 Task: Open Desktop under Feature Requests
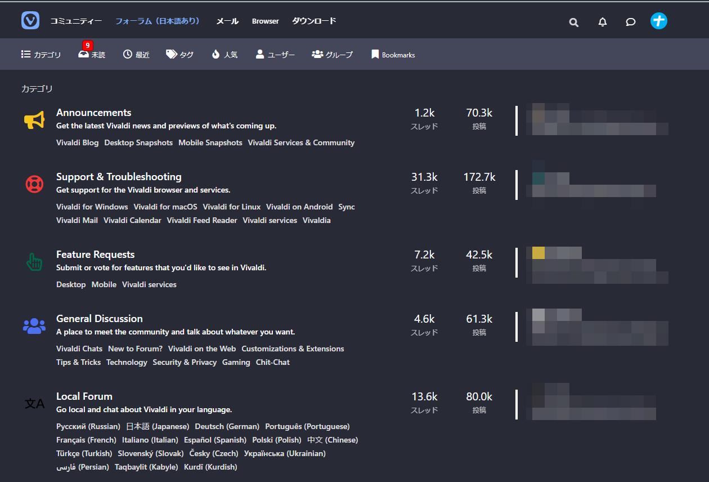(71, 284)
